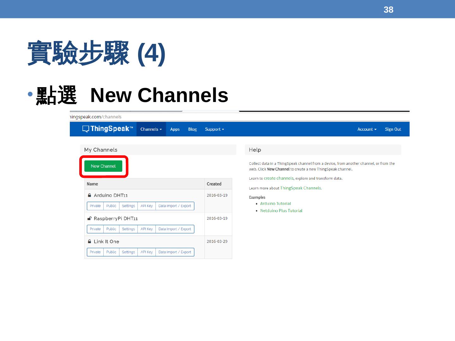Open API Key for Arduino DHT11
The image size is (455, 341).
click(147, 206)
